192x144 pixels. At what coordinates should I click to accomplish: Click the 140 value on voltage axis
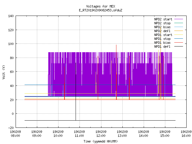click(x=11, y=16)
